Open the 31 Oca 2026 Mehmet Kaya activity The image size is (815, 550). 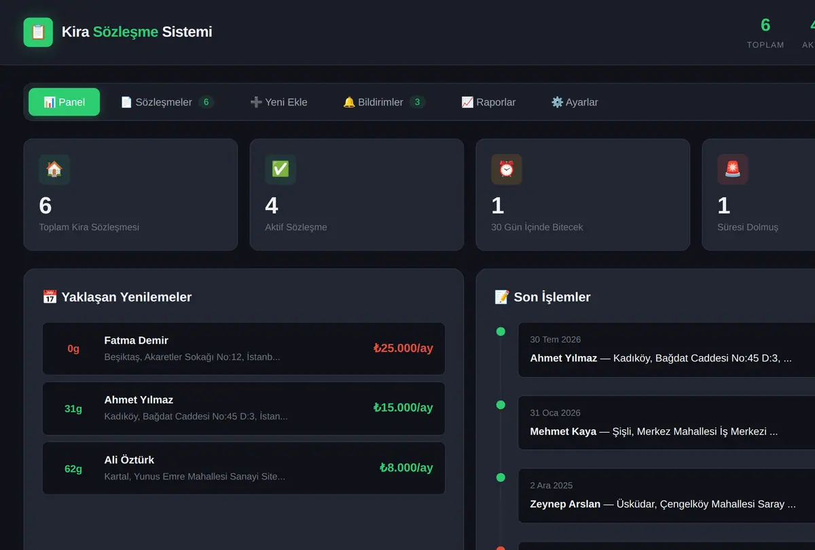click(x=666, y=423)
